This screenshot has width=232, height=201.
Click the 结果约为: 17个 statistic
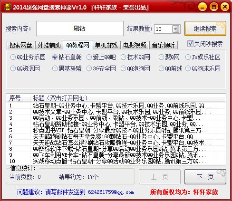click(x=78, y=177)
